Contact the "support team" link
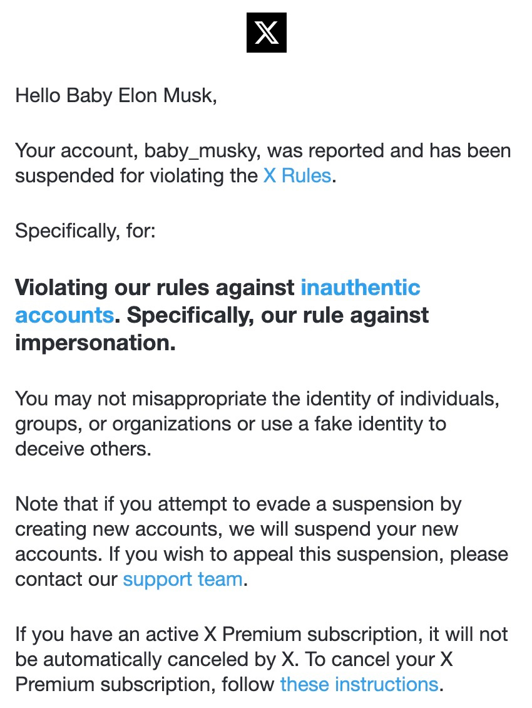532x708 pixels. tap(182, 579)
